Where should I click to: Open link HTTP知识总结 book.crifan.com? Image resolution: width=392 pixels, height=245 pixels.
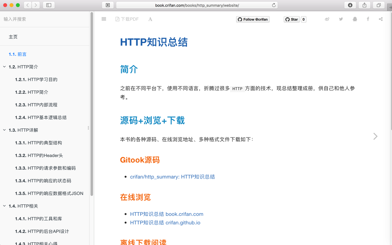tap(167, 214)
